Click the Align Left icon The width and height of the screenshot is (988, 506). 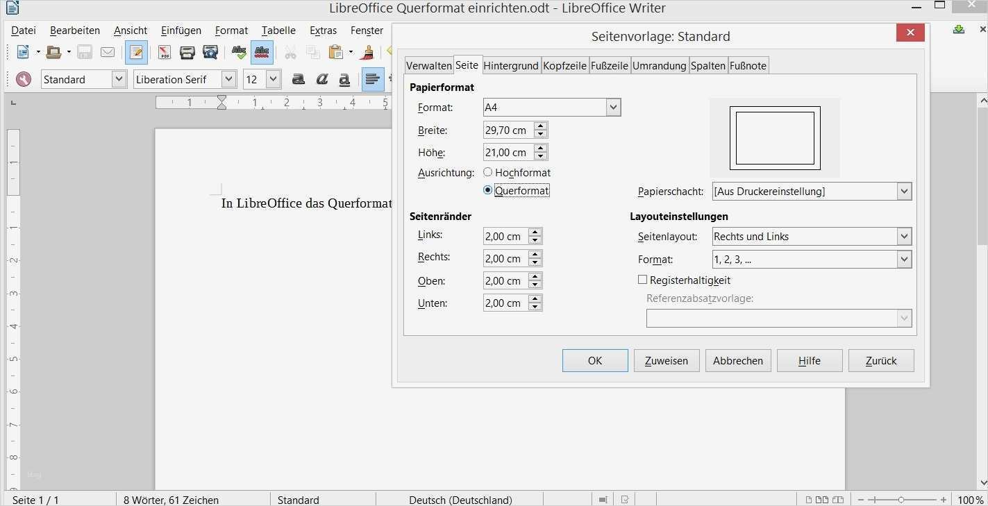(373, 79)
